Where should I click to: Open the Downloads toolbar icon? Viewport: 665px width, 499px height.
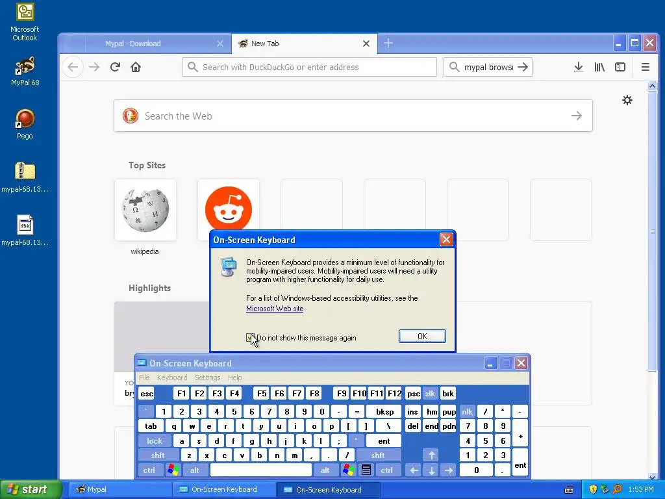(578, 67)
